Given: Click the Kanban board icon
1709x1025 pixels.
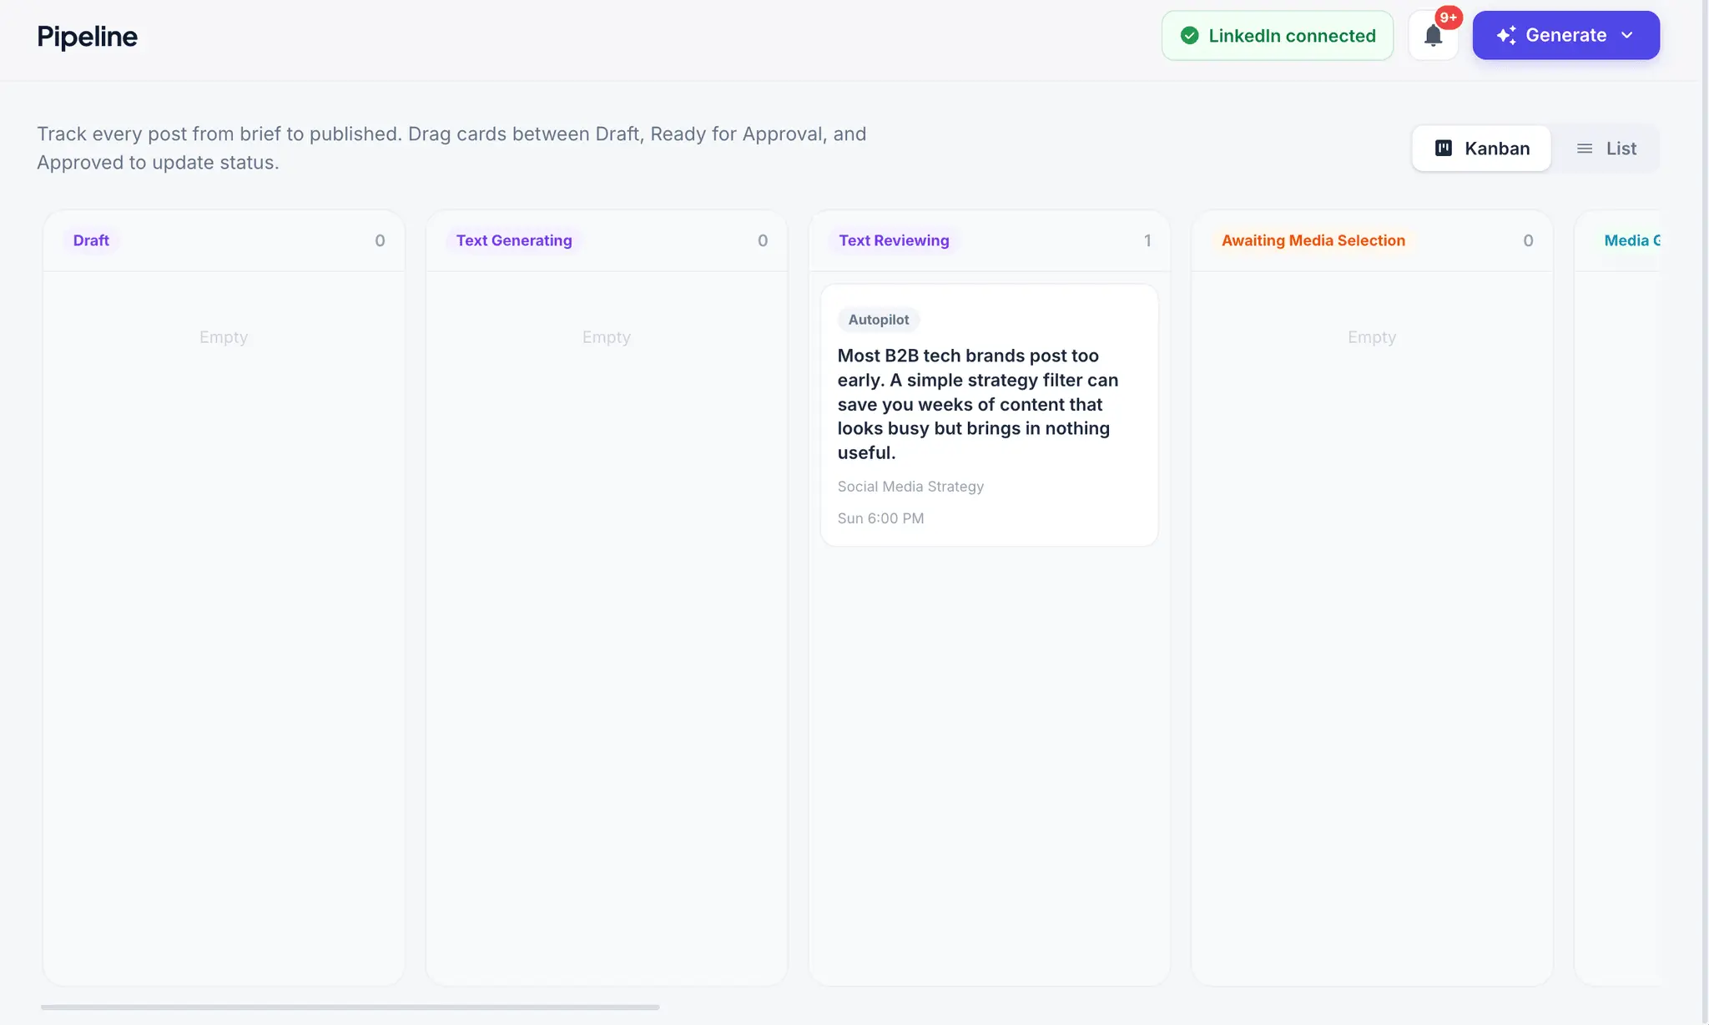Looking at the screenshot, I should (x=1443, y=148).
